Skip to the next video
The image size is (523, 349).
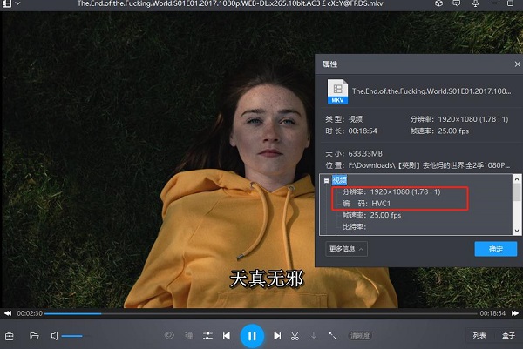(277, 336)
